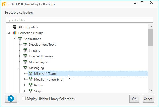Click the Messaging collection icon

click(25, 68)
